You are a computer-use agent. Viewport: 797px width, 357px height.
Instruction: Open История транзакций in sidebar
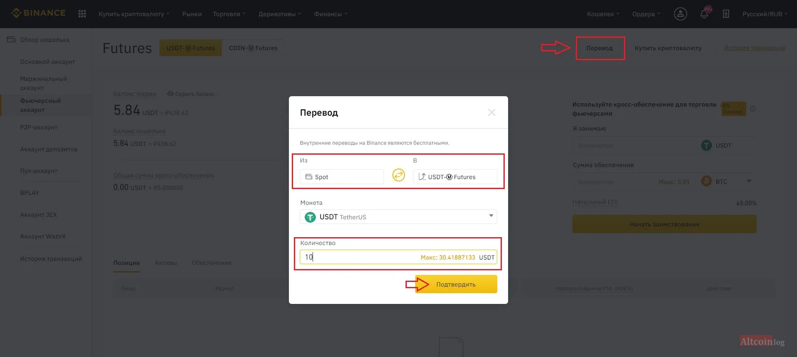[51, 259]
